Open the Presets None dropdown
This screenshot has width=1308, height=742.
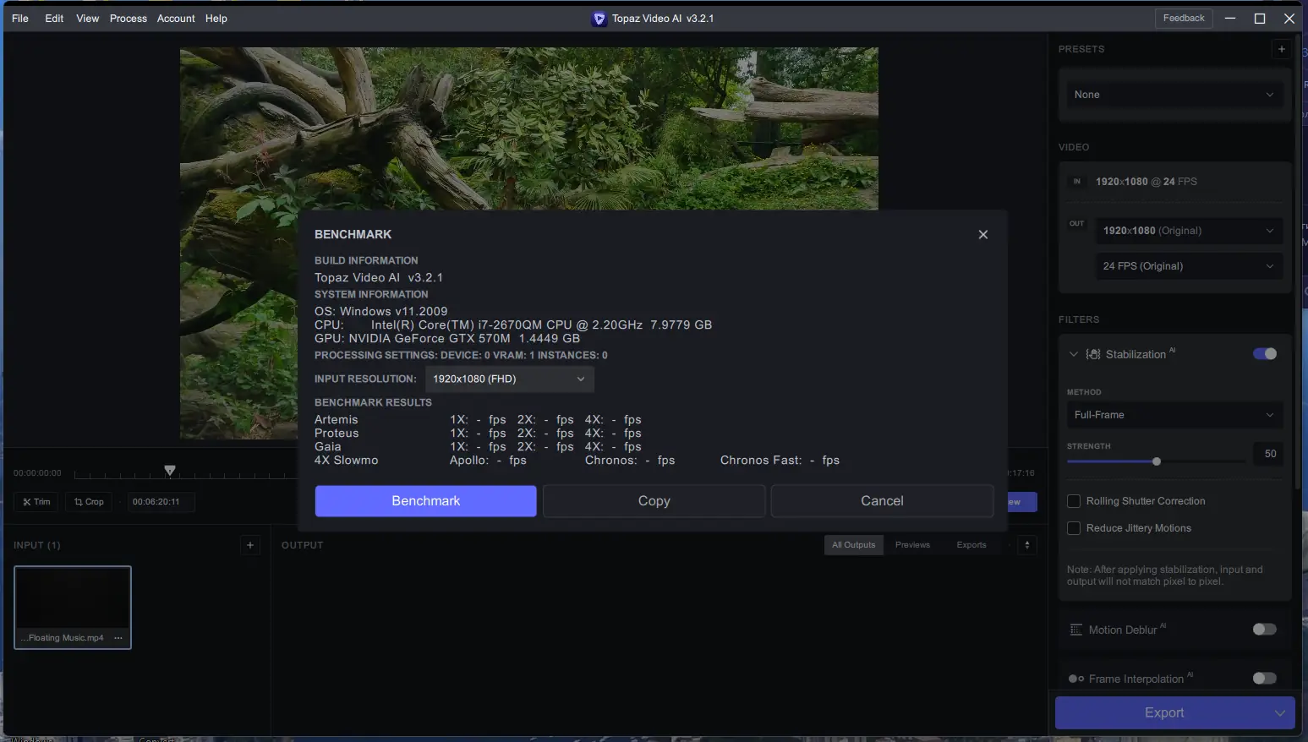(x=1174, y=95)
